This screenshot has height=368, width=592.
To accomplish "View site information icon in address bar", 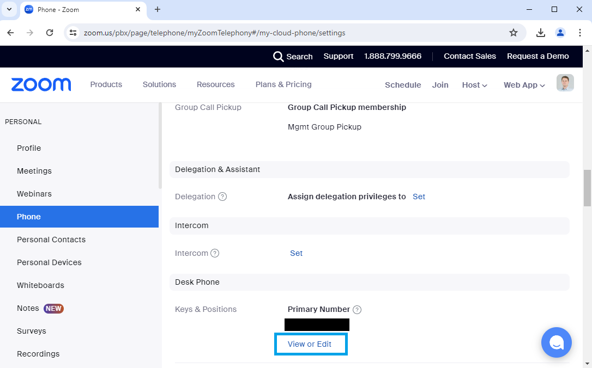I will (73, 33).
